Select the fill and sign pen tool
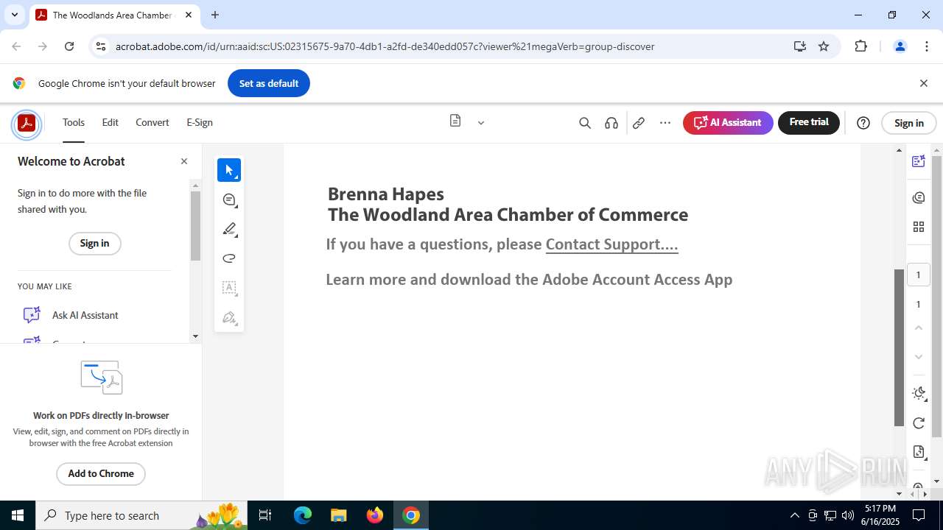943x530 pixels. pyautogui.click(x=229, y=318)
